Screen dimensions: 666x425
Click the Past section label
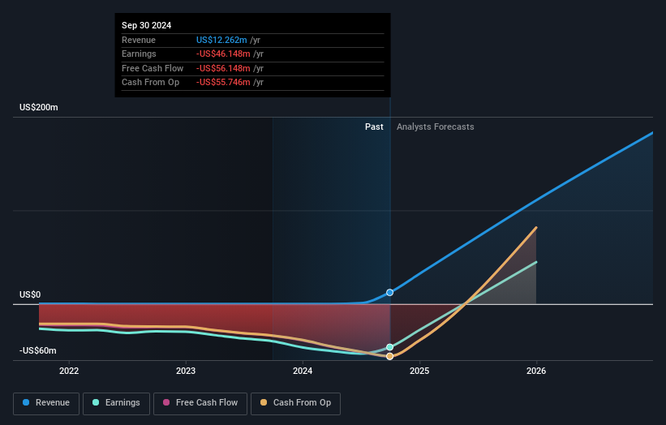374,127
